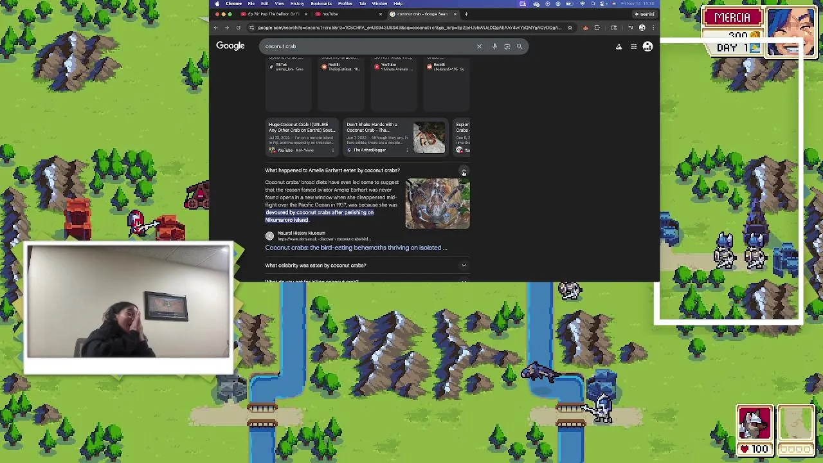Click the red crab thumbnail in ArthroBlogger card
823x463 pixels.
429,137
